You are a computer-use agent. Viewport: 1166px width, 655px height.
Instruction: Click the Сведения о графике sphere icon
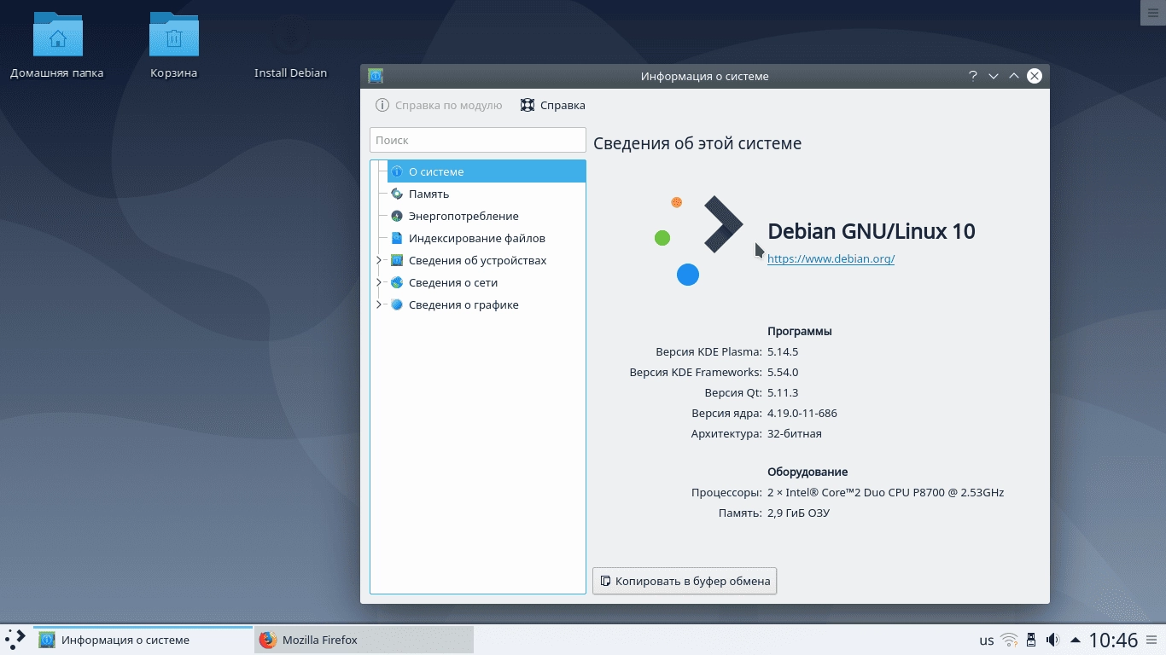(x=397, y=304)
